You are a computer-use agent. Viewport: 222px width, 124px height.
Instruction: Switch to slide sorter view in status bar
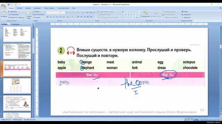(x=189, y=120)
